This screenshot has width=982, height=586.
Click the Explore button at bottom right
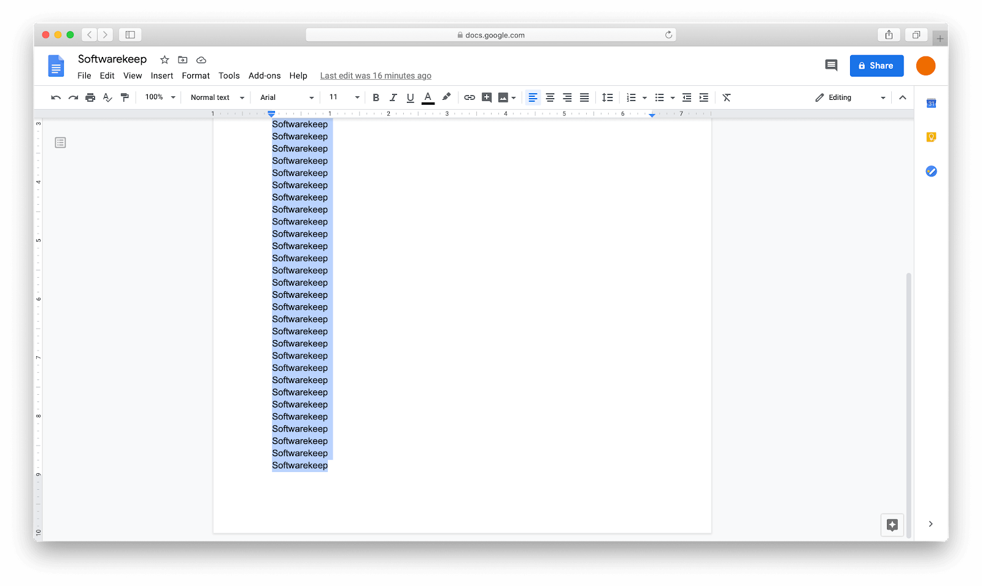tap(892, 525)
